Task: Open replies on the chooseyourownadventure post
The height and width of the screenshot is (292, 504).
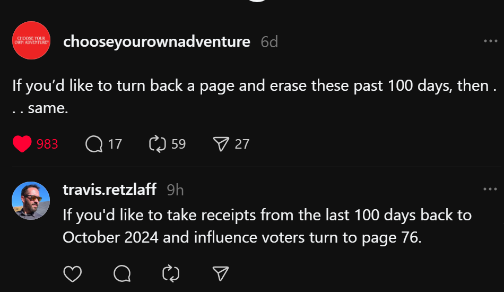Action: click(x=94, y=144)
